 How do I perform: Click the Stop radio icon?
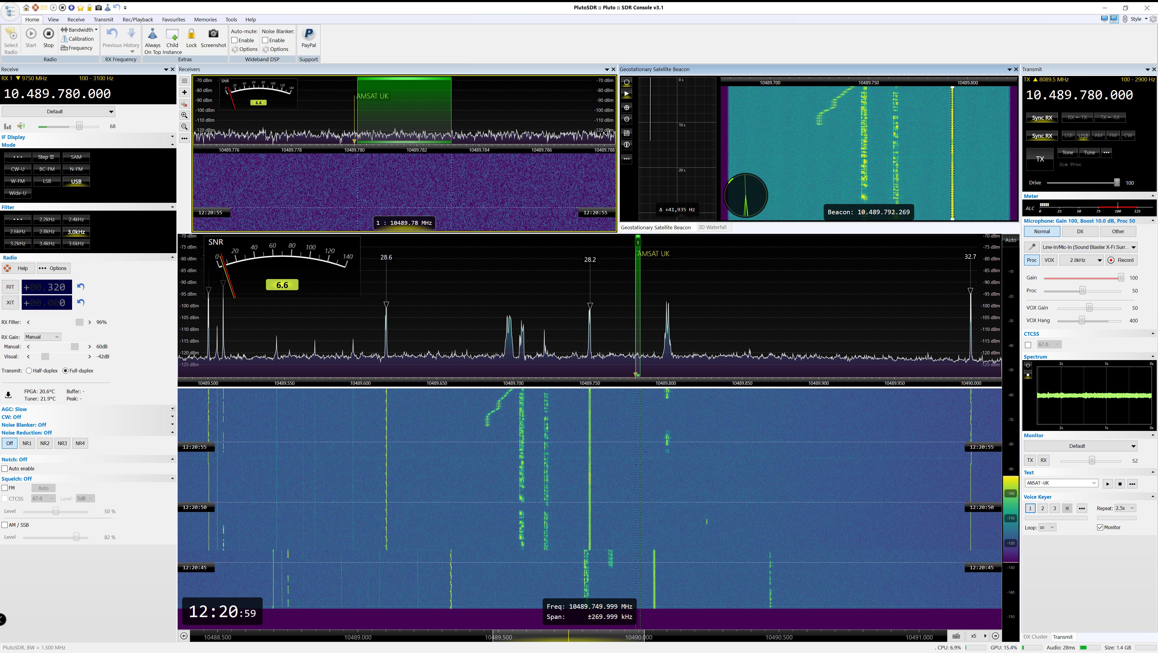(48, 34)
